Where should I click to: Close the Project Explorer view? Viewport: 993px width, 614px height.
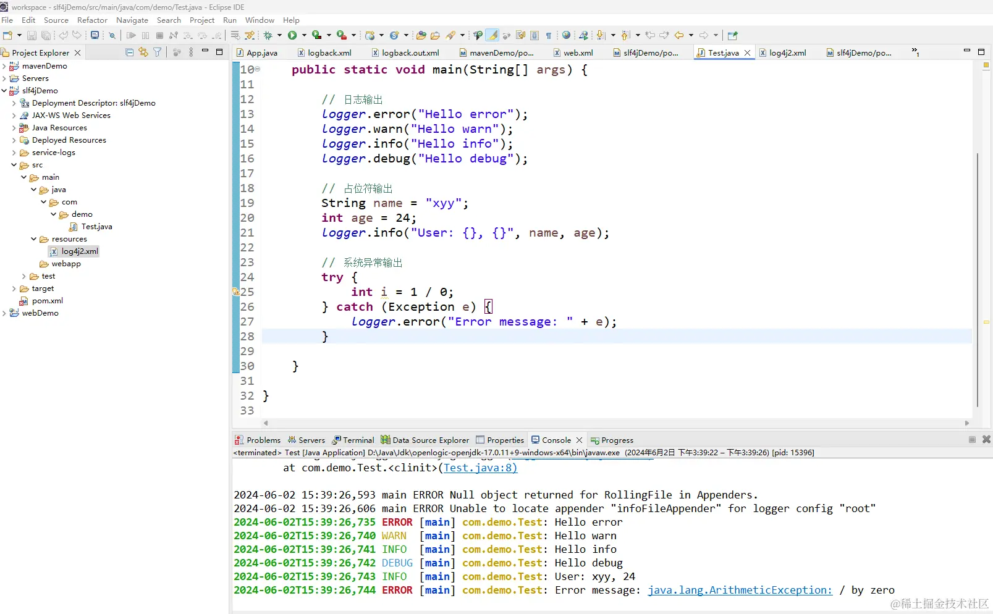[77, 53]
